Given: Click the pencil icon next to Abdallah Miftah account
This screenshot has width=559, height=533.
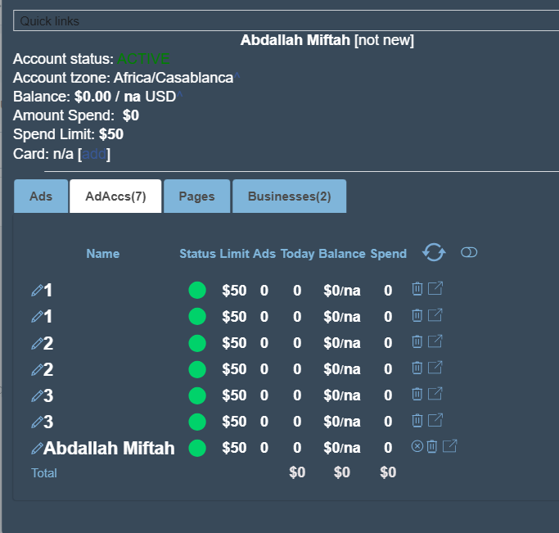Looking at the screenshot, I should pyautogui.click(x=37, y=448).
